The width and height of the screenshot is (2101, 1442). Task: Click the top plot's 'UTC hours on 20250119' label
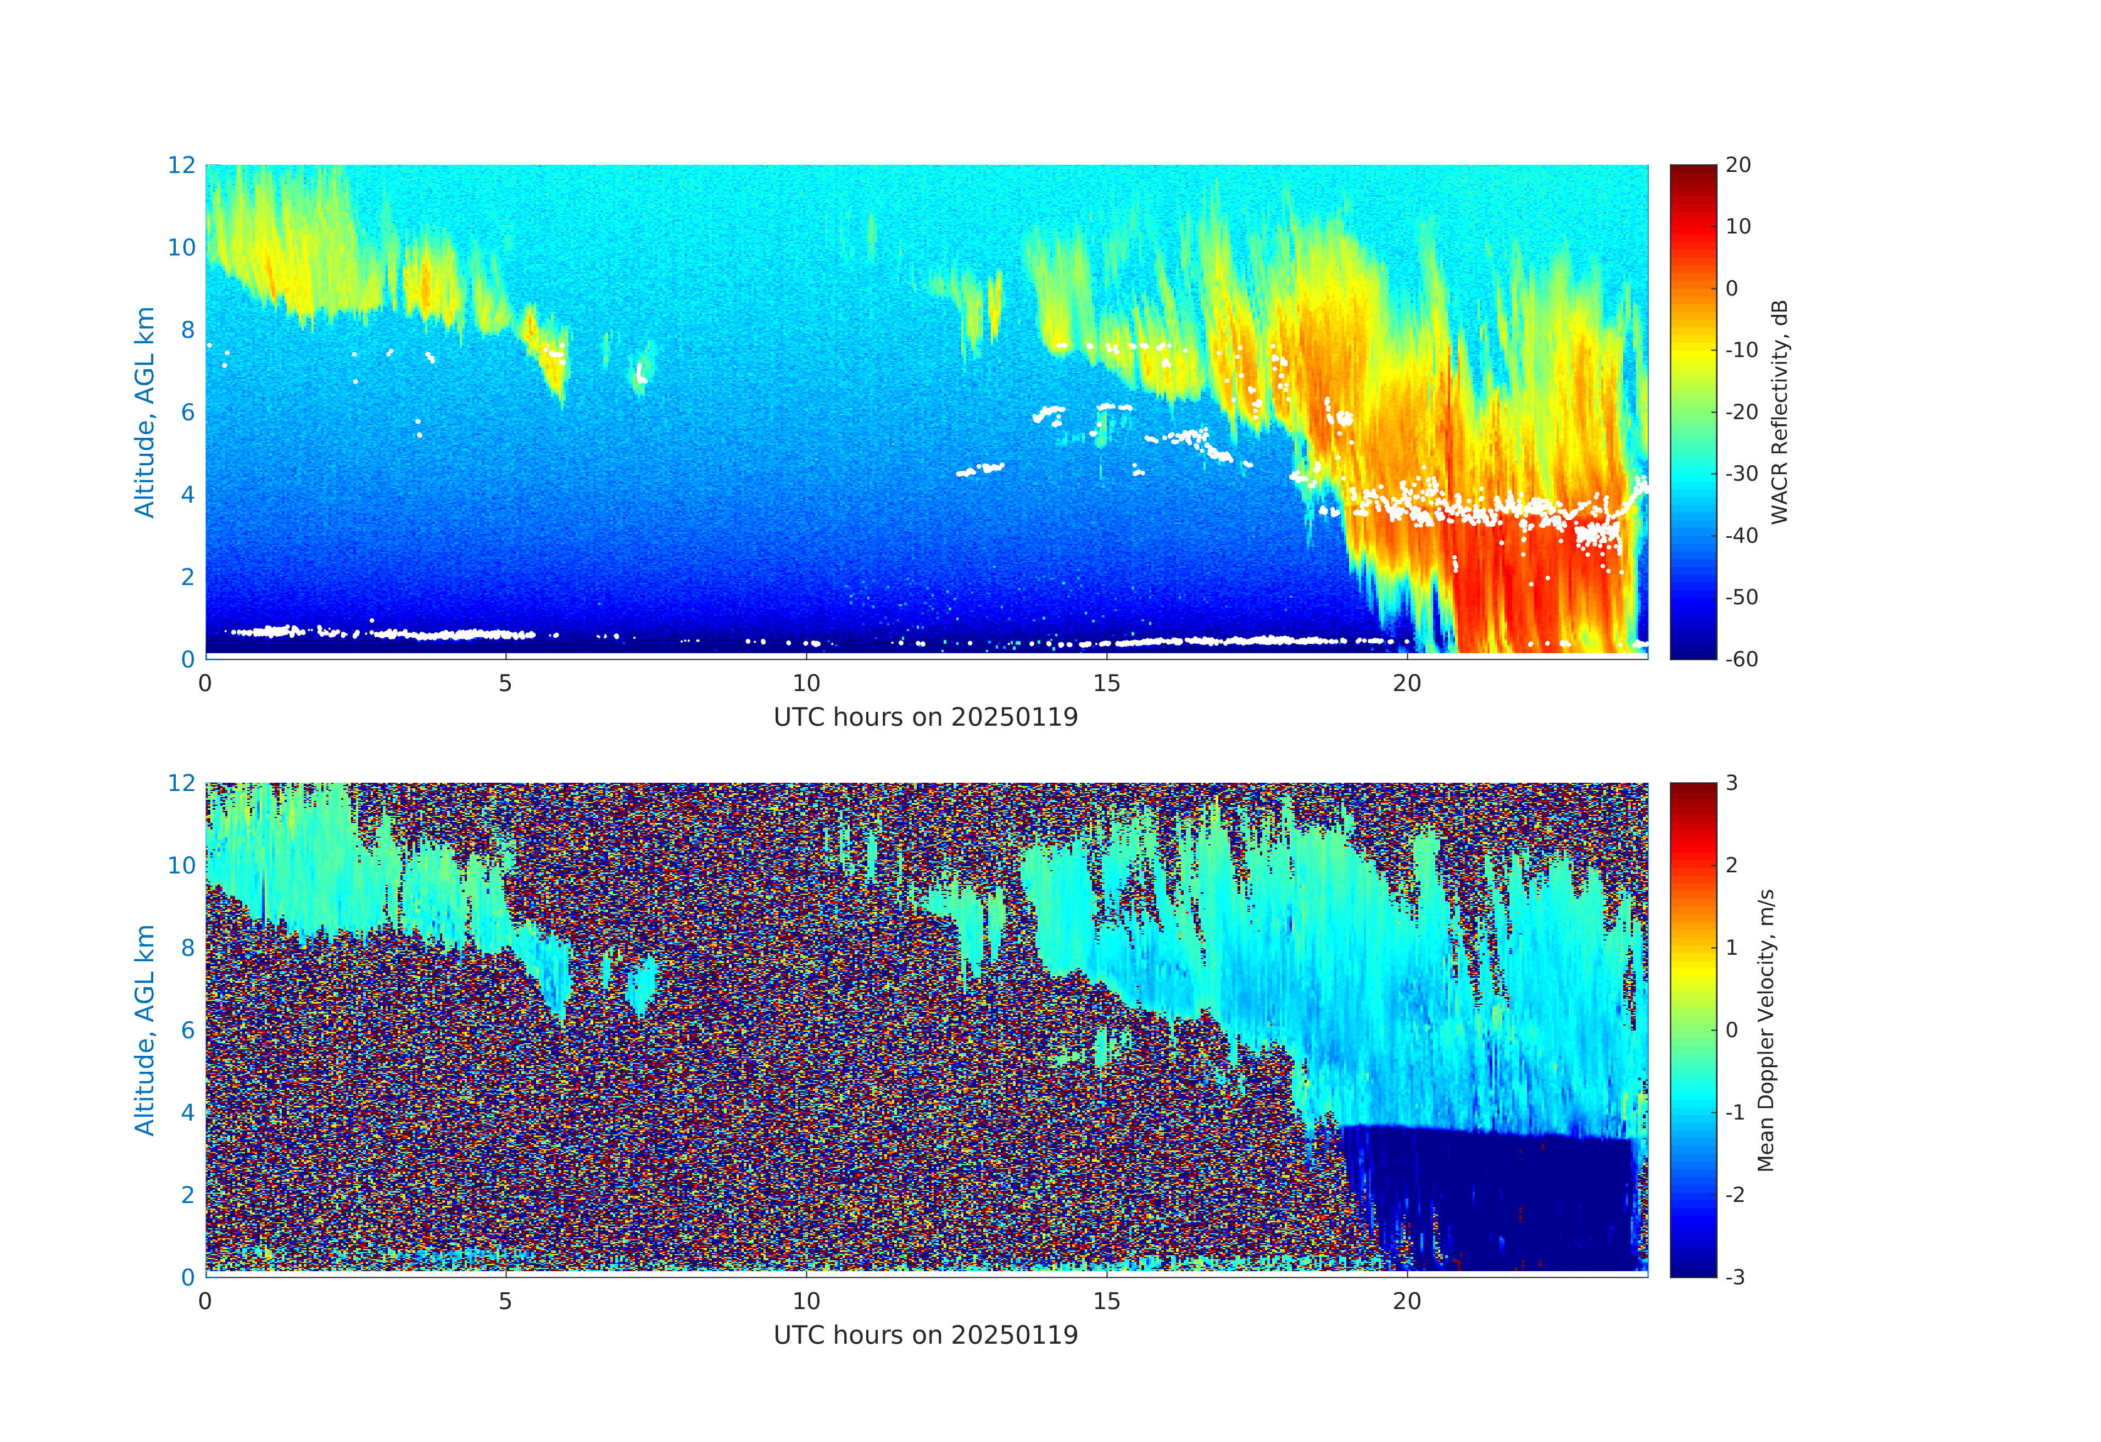(x=926, y=718)
